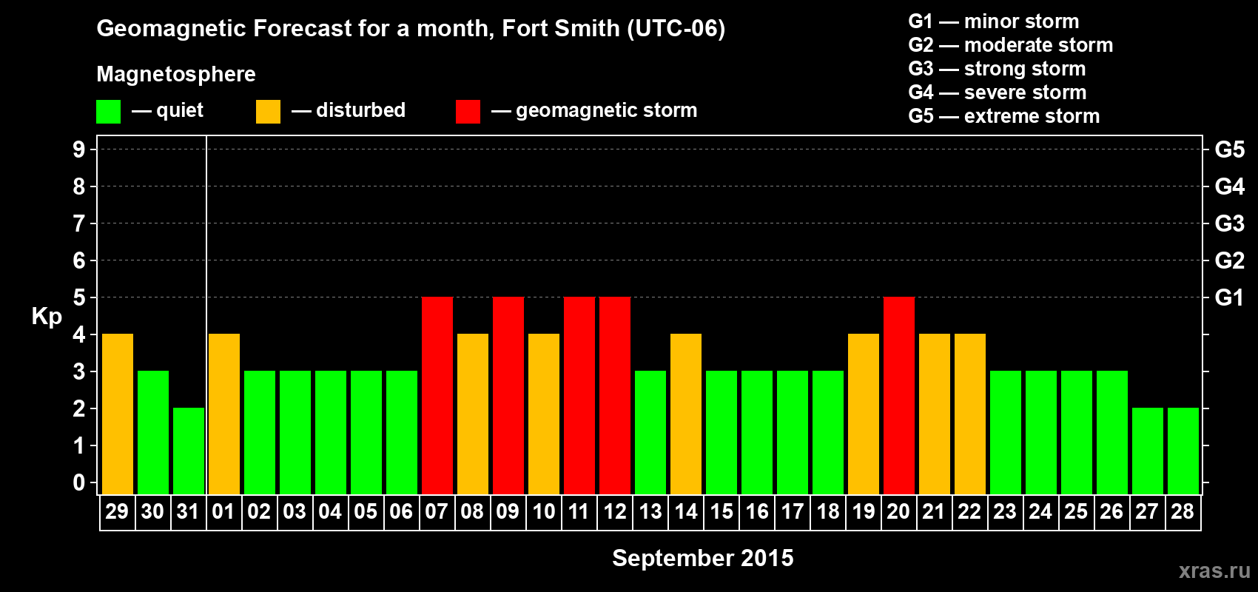Click the green bar for day 04

point(331,433)
